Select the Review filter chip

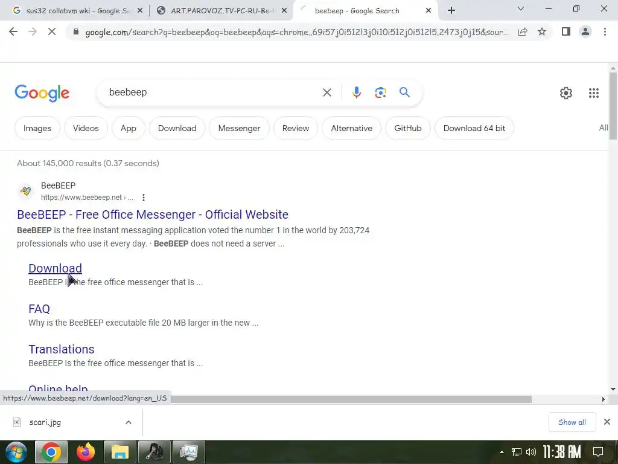pyautogui.click(x=296, y=128)
